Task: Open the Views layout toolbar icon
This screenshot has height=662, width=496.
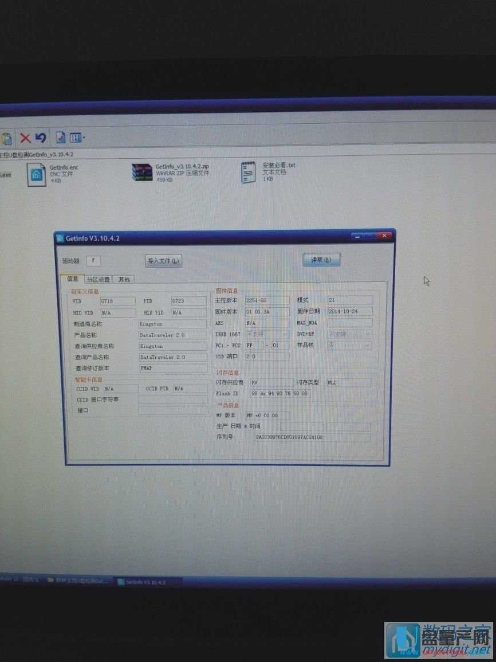Action: point(75,138)
